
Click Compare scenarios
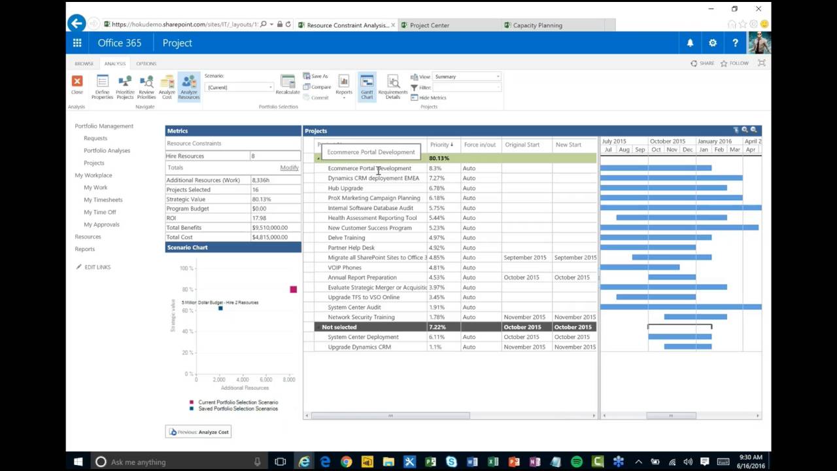[317, 87]
